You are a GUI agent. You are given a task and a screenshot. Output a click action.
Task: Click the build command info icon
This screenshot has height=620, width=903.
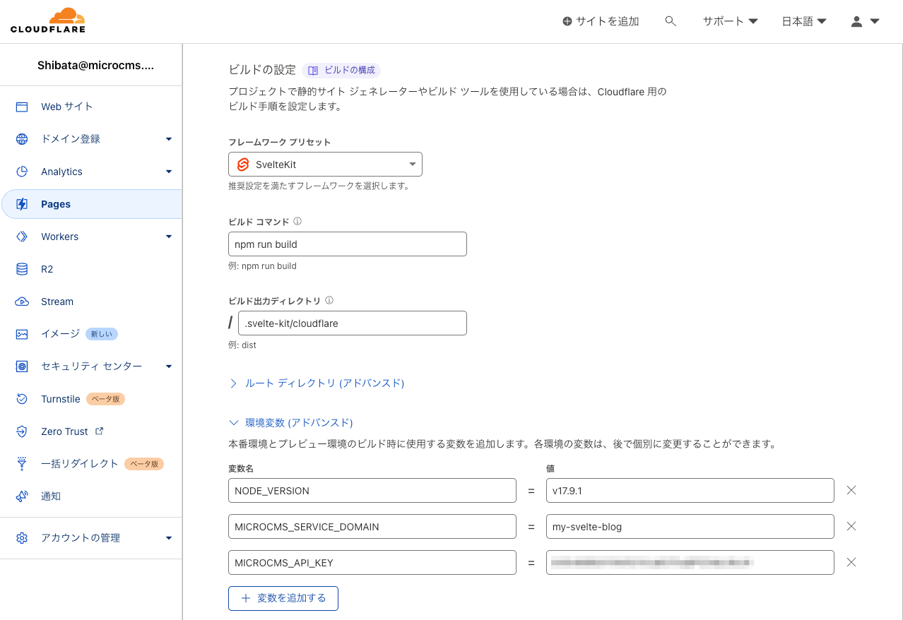[x=297, y=221]
